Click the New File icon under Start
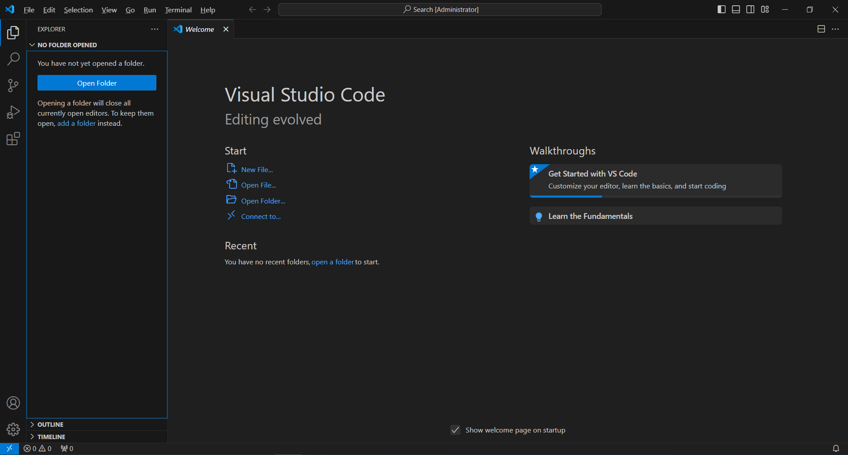The height and width of the screenshot is (455, 848). (231, 169)
